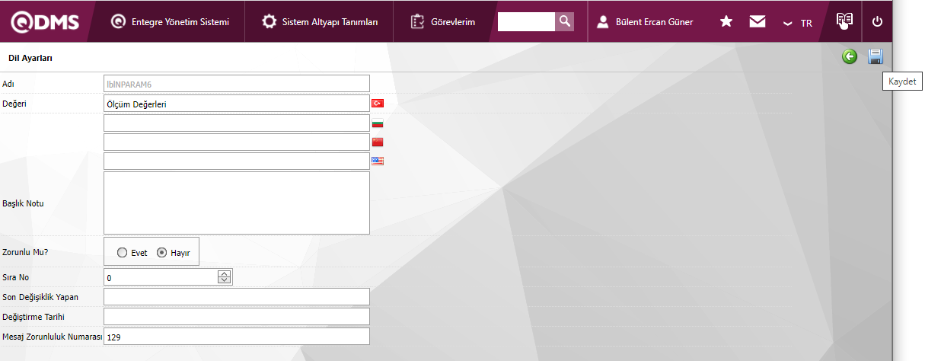
Task: Select the Evet radio button
Action: pos(123,253)
